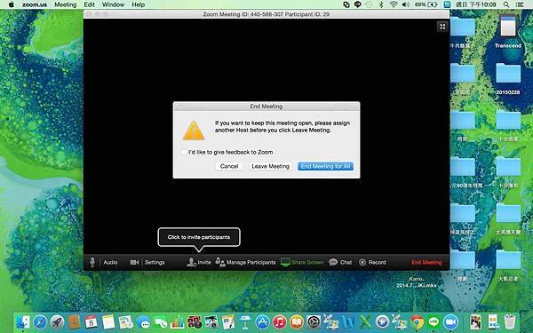Open Keynote podium icon in Dock
This screenshot has height=333, width=533.
pos(245,321)
